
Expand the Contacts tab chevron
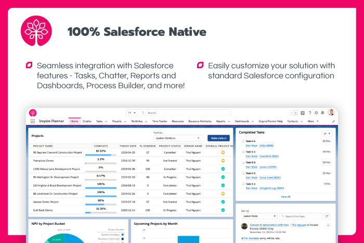[x=302, y=121]
